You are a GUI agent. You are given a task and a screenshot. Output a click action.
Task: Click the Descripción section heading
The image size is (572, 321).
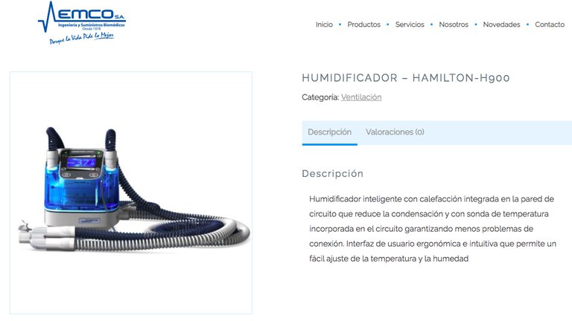[332, 174]
